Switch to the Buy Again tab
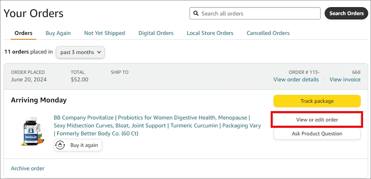The height and width of the screenshot is (179, 371). pos(58,33)
